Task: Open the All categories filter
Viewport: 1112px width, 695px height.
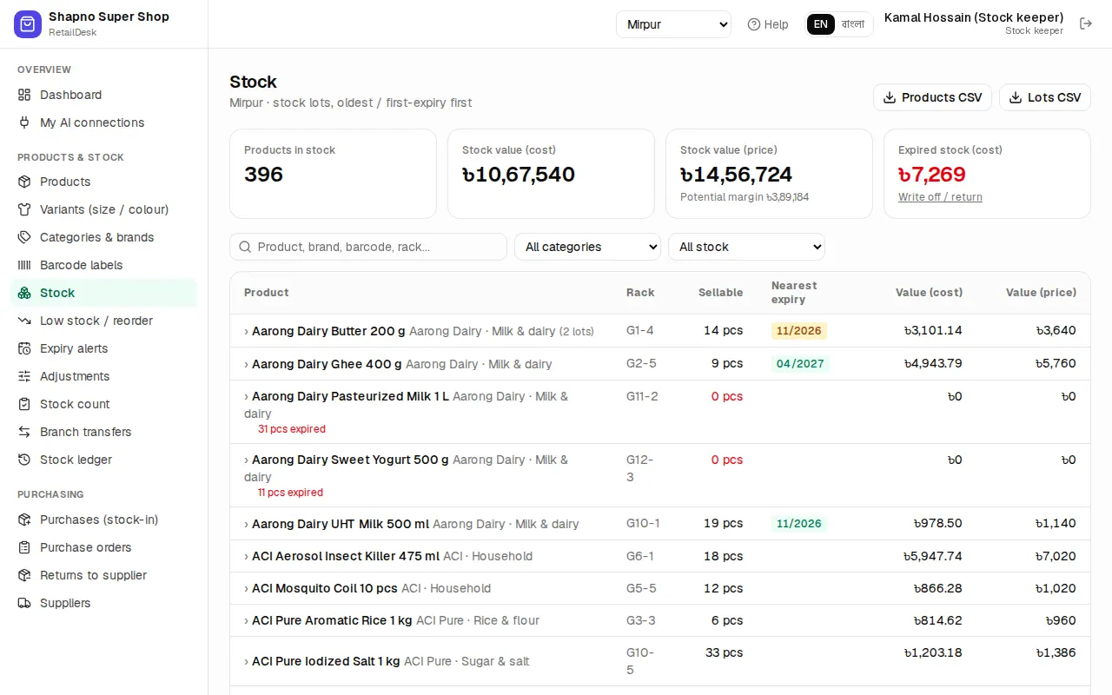Action: 588,247
